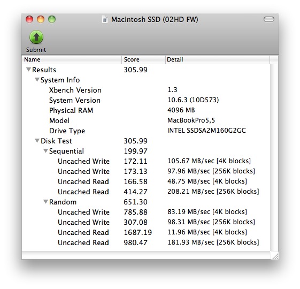Screen dimensions: 300x289
Task: Select the Physical RAM row
Action: [x=146, y=110]
